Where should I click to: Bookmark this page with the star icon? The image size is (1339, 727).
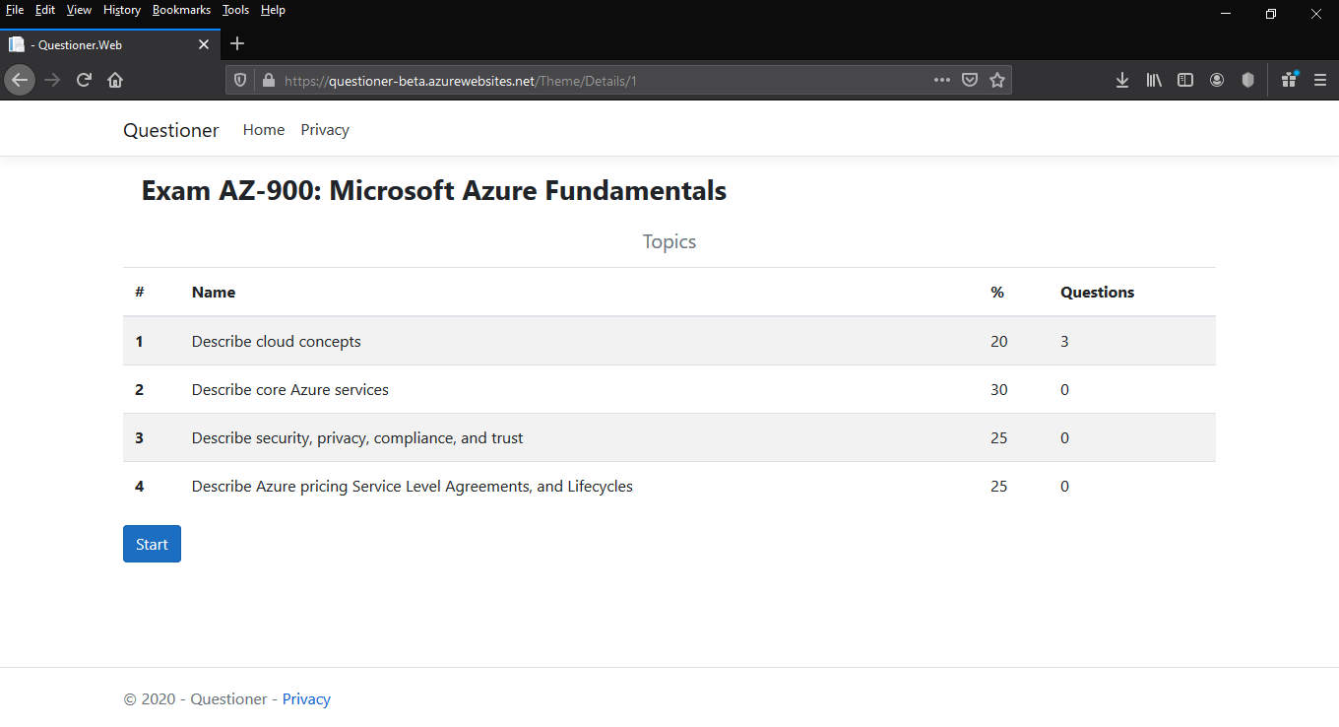point(997,80)
